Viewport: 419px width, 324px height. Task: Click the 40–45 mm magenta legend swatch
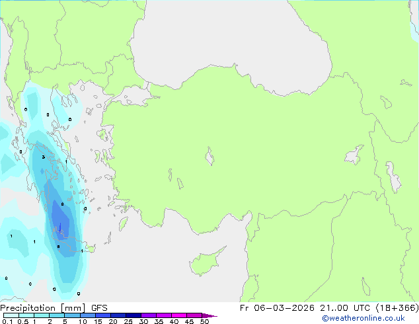[x=179, y=315]
